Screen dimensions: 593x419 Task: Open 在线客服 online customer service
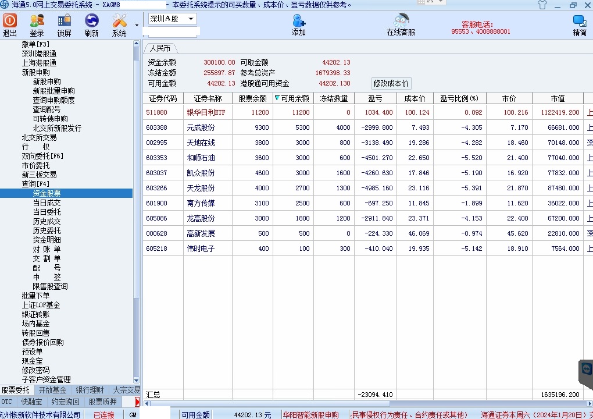pyautogui.click(x=401, y=25)
